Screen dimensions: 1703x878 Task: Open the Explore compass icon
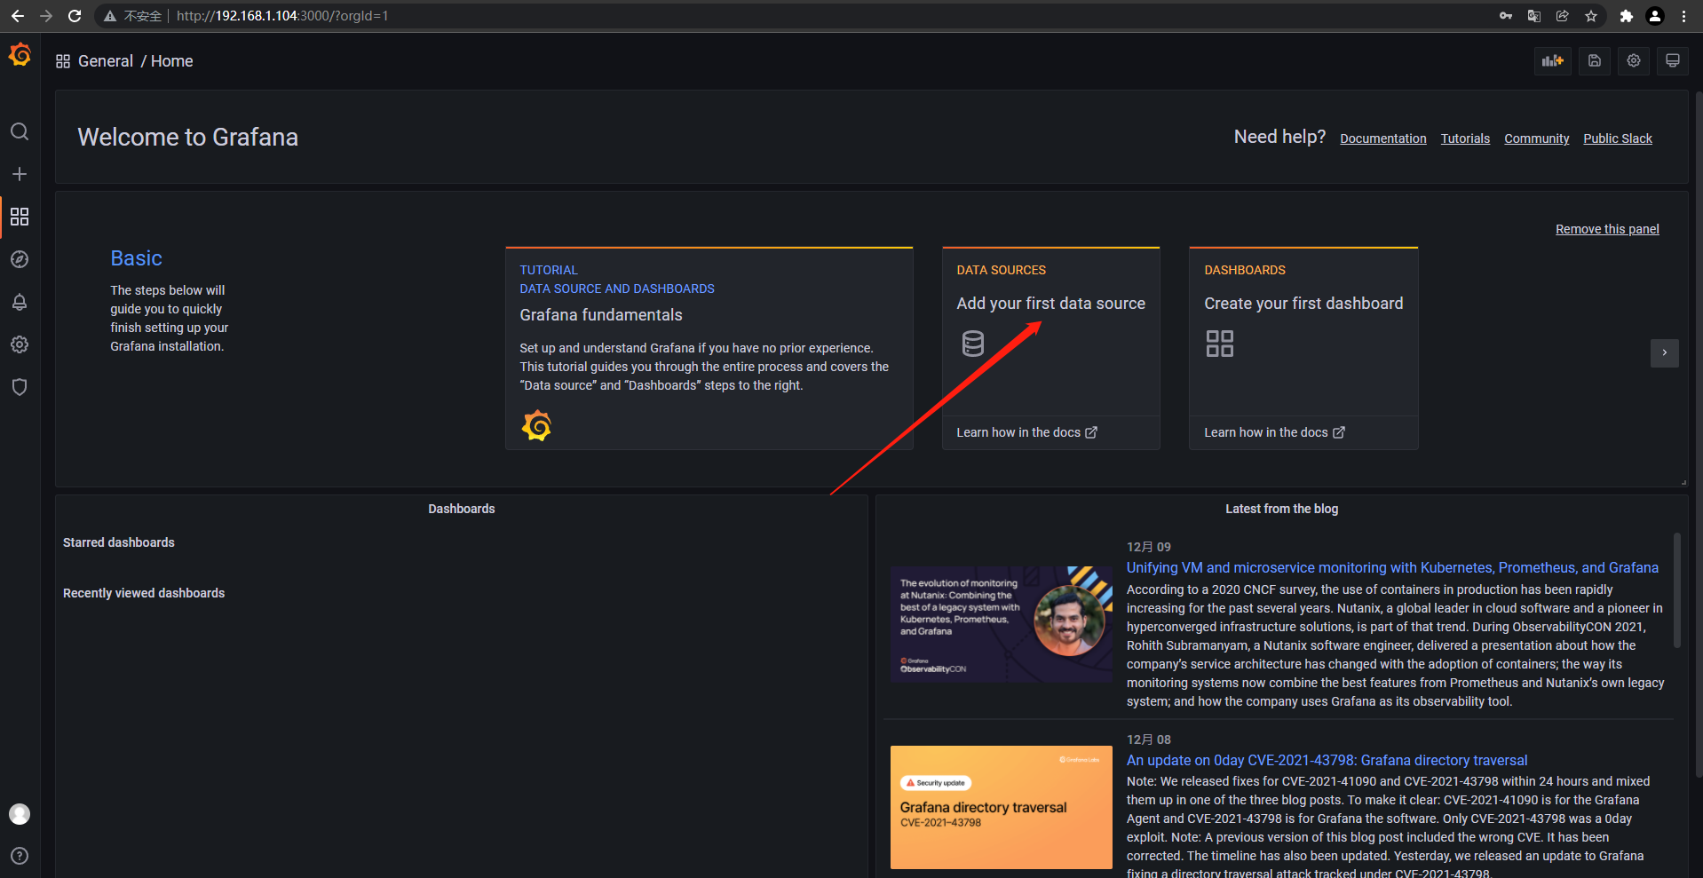pos(20,259)
